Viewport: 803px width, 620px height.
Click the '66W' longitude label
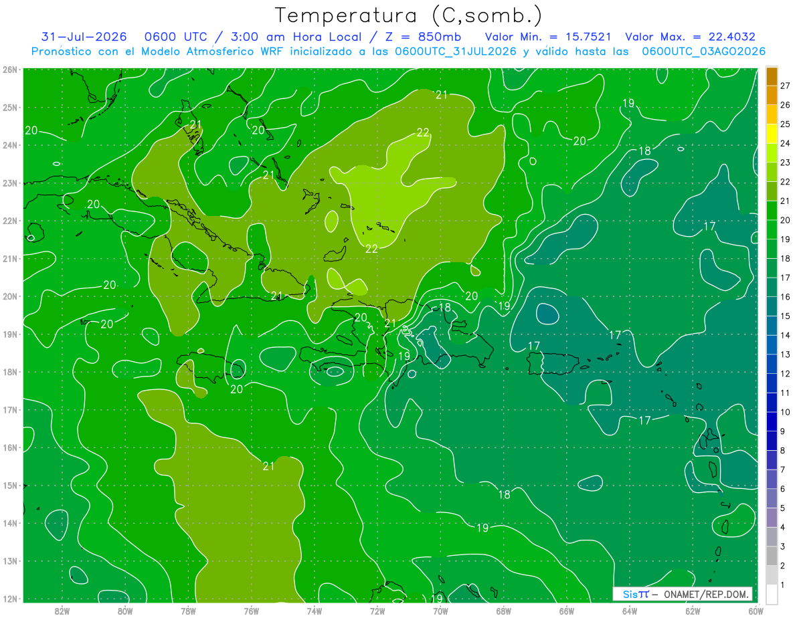(566, 611)
